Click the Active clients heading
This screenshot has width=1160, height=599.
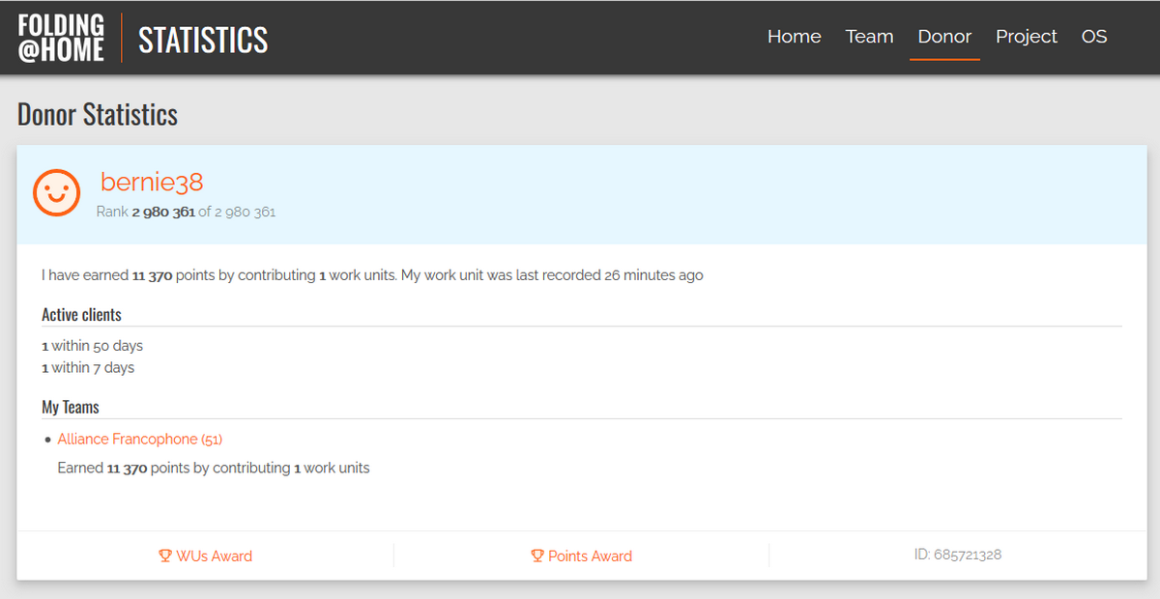pyautogui.click(x=81, y=315)
